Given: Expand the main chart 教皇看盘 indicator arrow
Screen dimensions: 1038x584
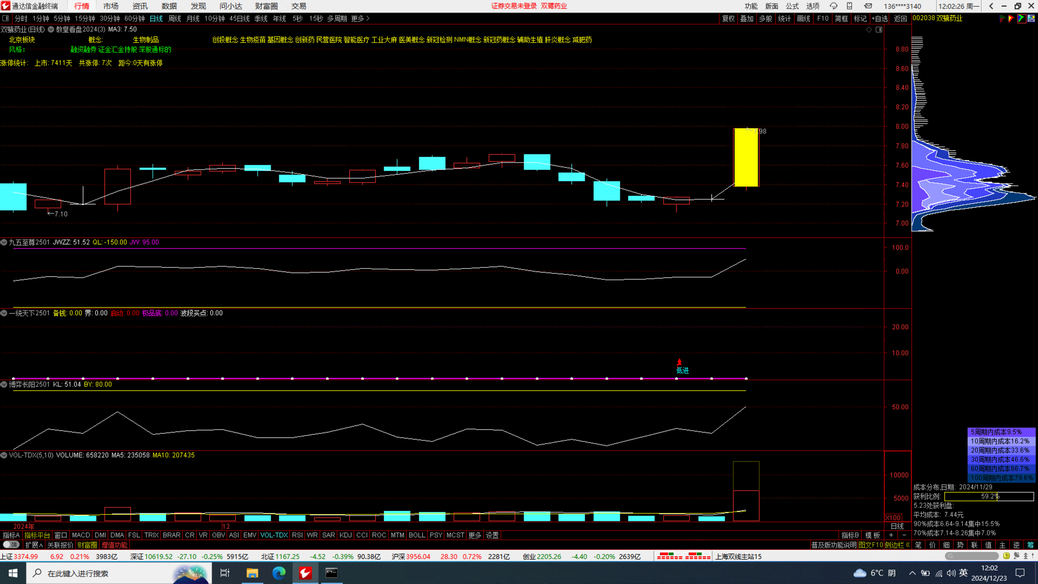Looking at the screenshot, I should (51, 30).
